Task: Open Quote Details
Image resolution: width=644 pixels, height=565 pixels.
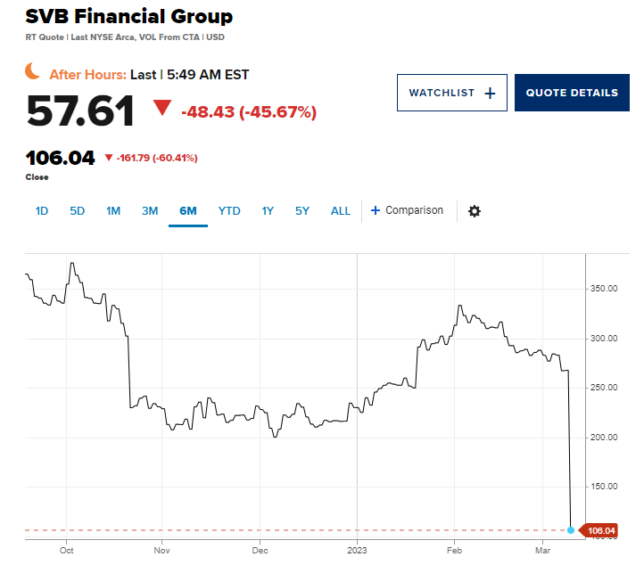Action: 572,93
